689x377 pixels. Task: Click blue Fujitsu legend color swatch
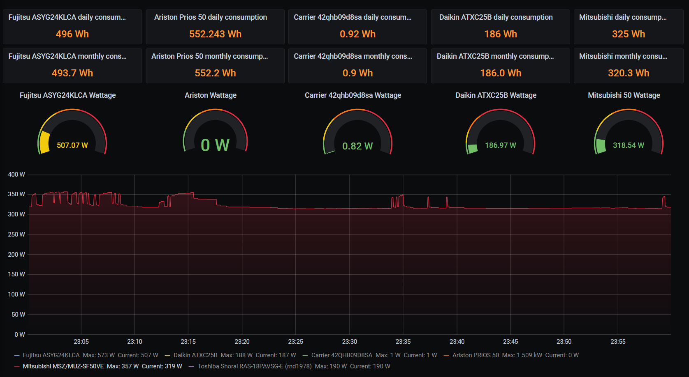tap(17, 356)
